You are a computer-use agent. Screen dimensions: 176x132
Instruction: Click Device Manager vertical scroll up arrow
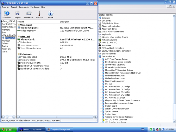pos(174,15)
